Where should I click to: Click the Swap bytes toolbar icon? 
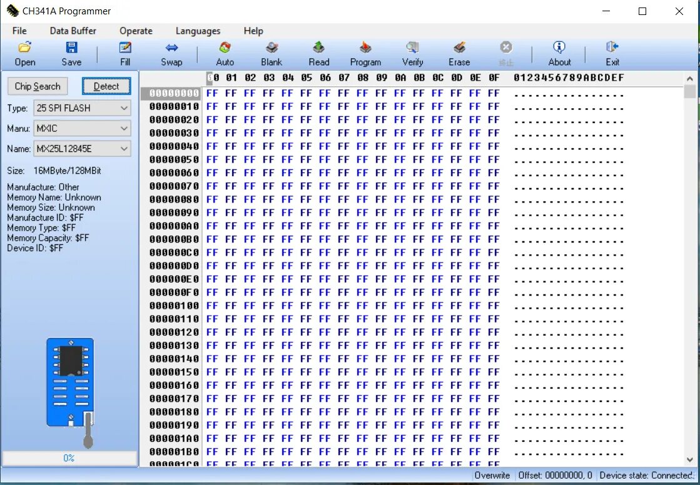click(x=171, y=47)
